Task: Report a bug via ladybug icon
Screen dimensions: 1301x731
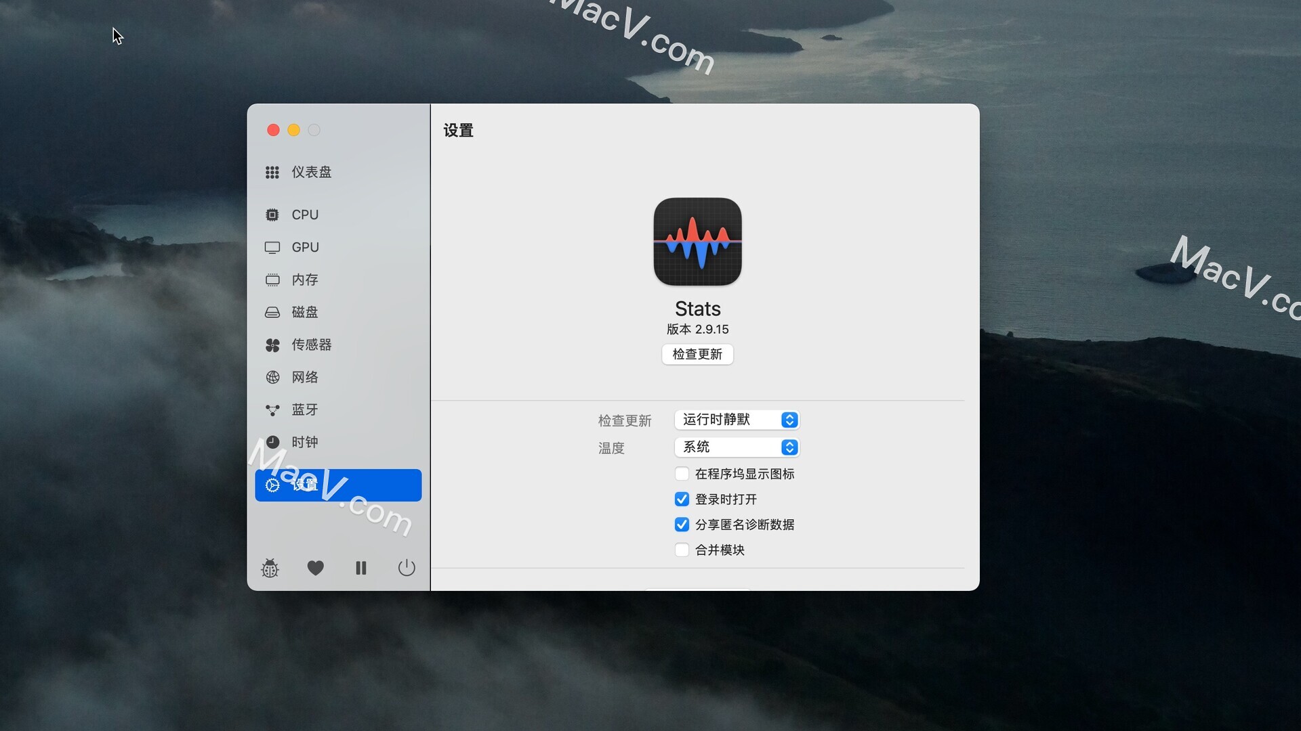Action: tap(270, 568)
